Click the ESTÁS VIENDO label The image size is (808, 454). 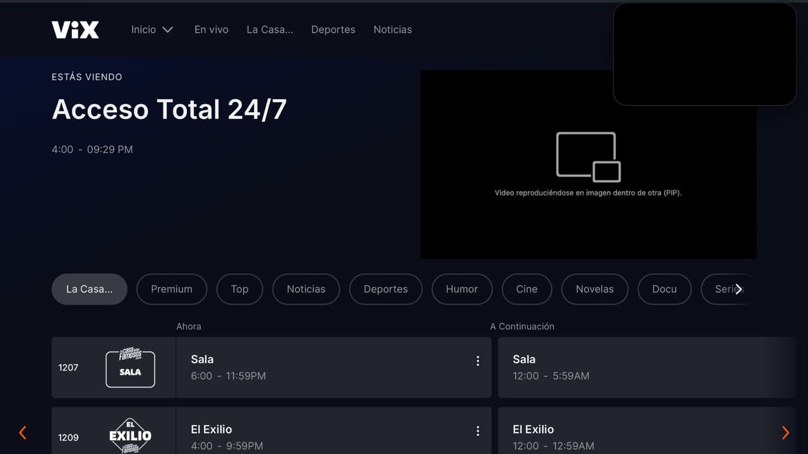click(x=87, y=77)
